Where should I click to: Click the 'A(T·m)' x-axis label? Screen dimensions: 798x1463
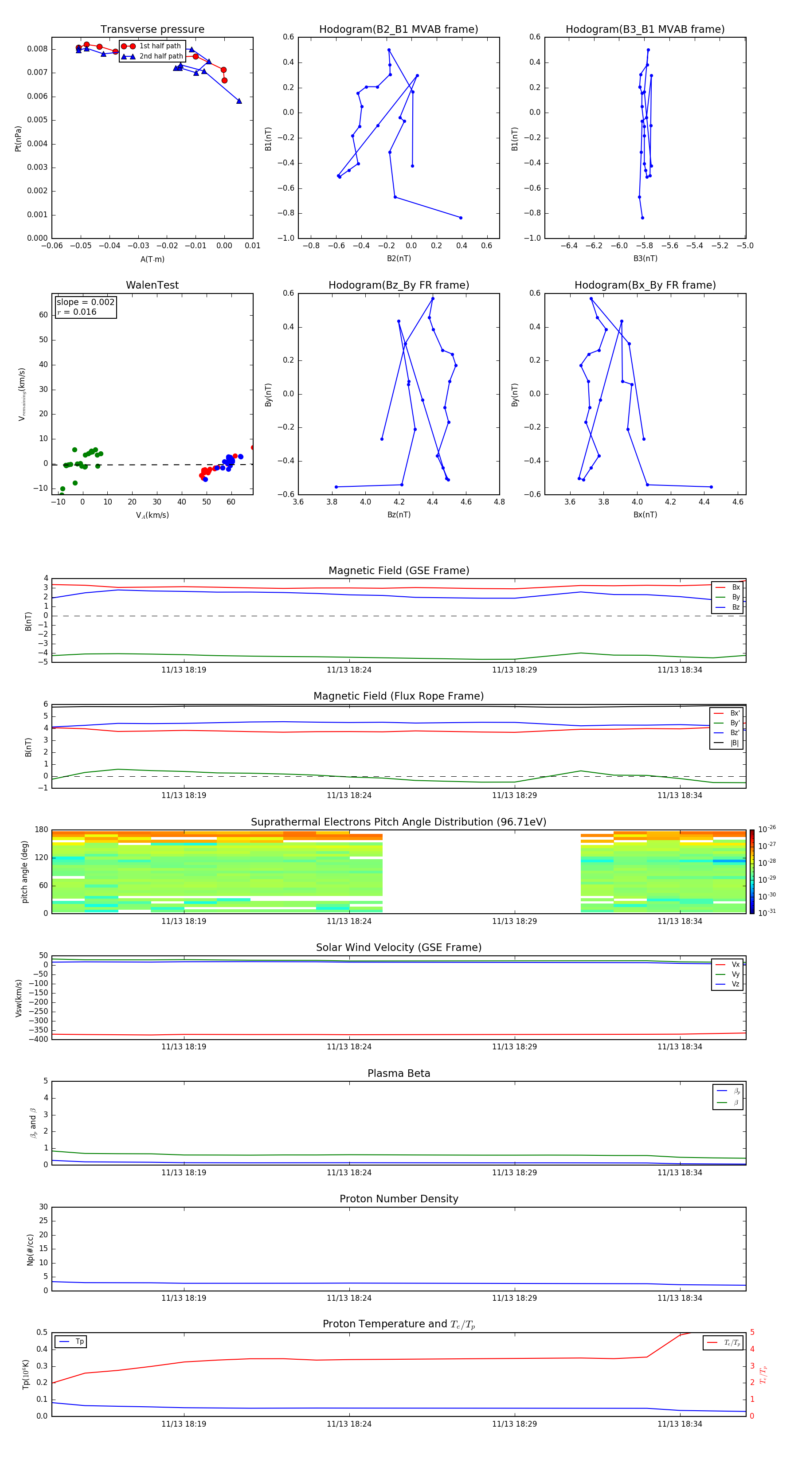(x=152, y=259)
